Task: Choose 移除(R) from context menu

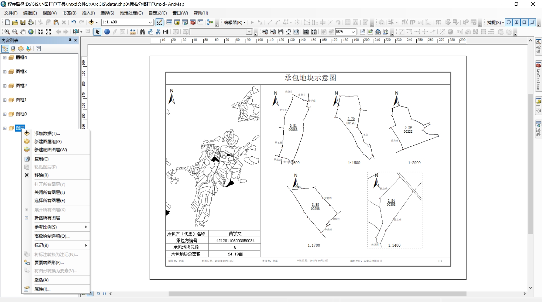Action: 56,175
